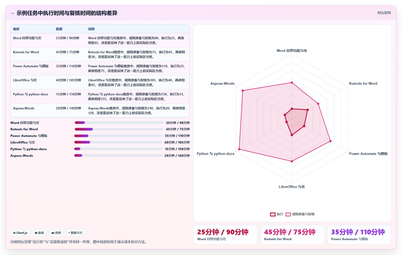Click the Power Automate 与模板 radar axis label
Screen dimensions: 402x255
[x=368, y=154]
